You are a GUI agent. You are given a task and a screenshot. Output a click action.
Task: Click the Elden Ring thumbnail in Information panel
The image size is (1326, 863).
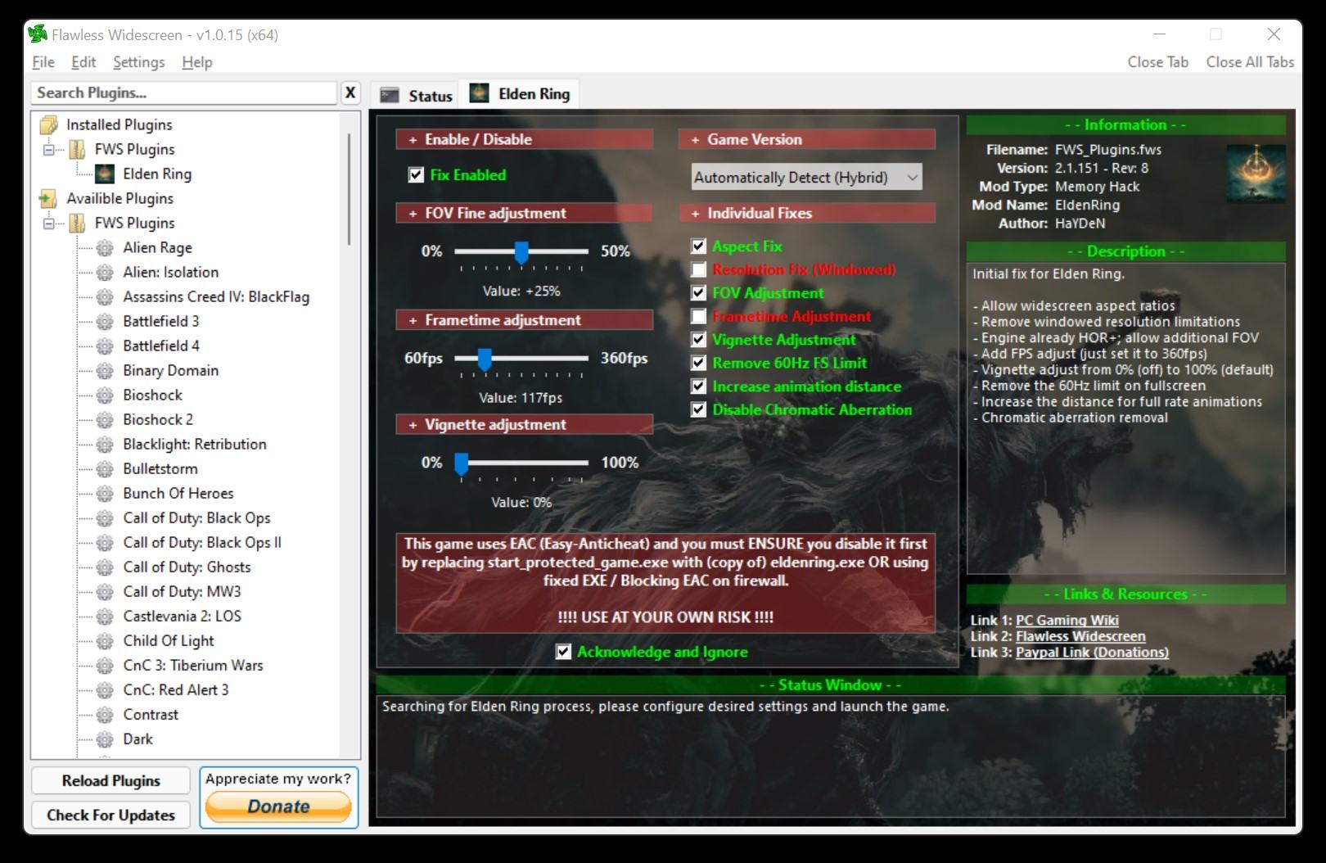pyautogui.click(x=1256, y=174)
